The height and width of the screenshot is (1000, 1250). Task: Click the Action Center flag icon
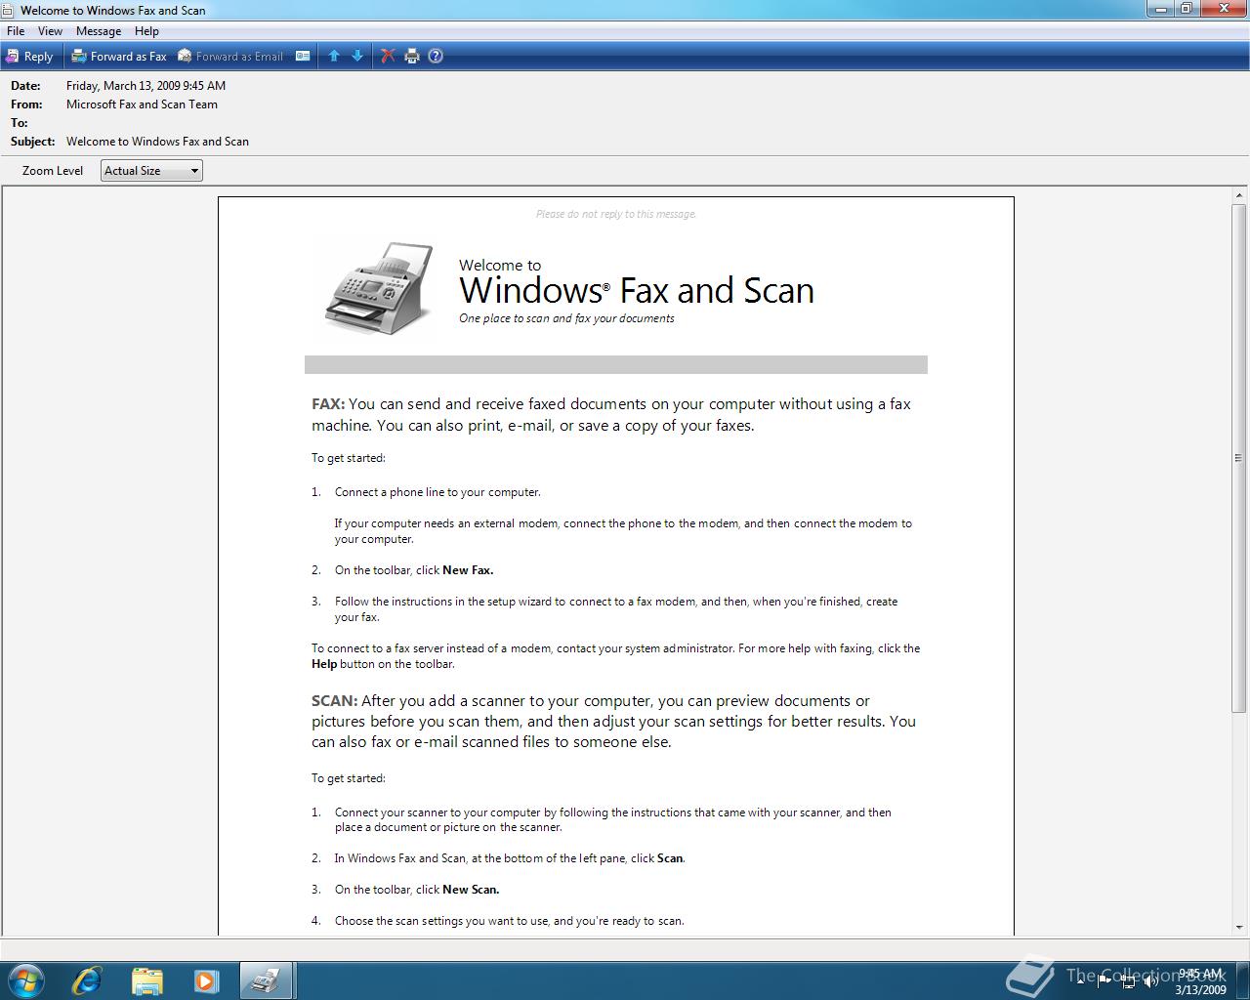click(x=1104, y=980)
